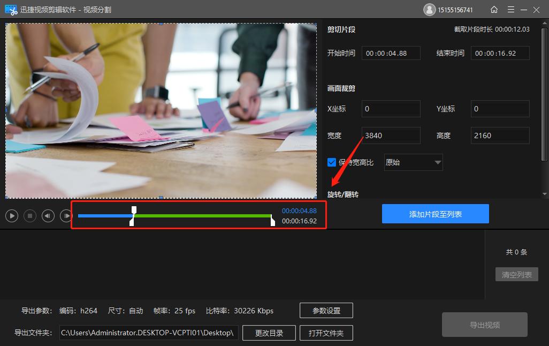Image resolution: width=549 pixels, height=346 pixels.
Task: Open the hamburger menu in title bar
Action: tap(511, 10)
